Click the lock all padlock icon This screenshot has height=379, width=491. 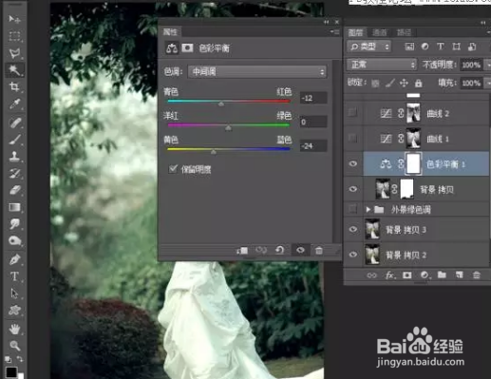click(x=419, y=83)
